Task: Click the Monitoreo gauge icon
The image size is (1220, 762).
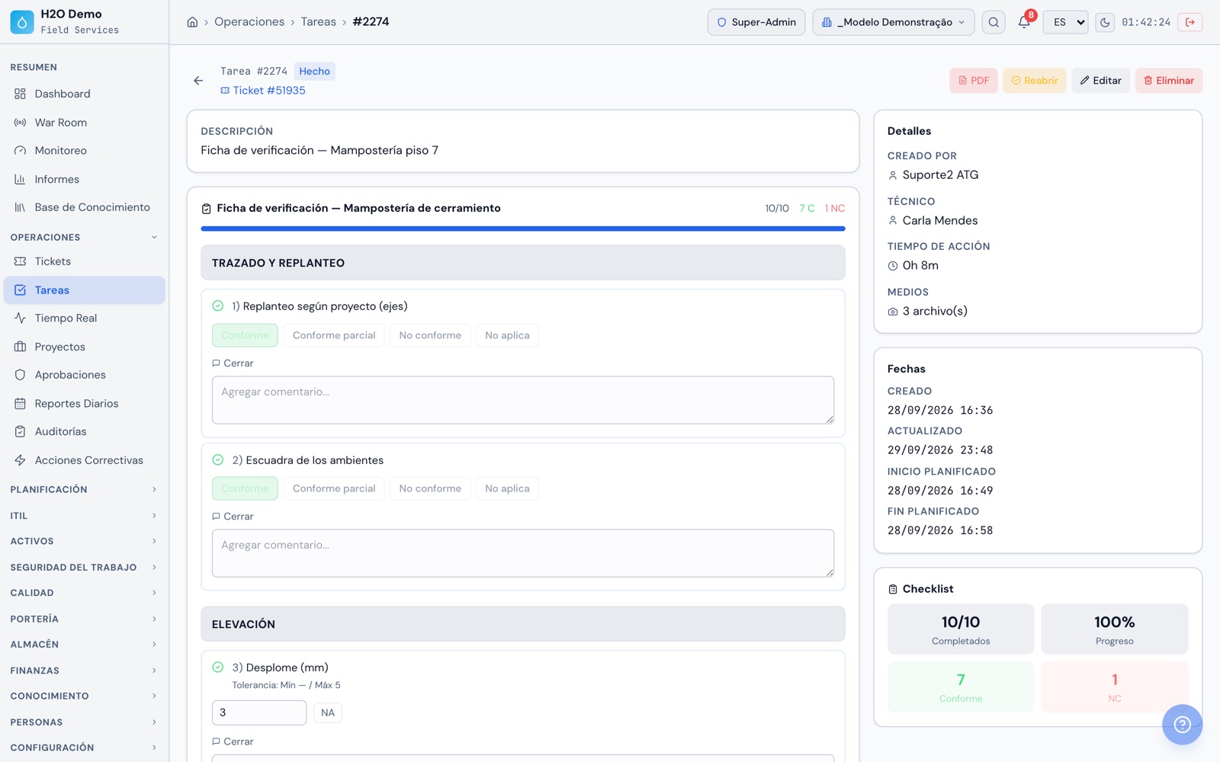Action: (x=20, y=151)
